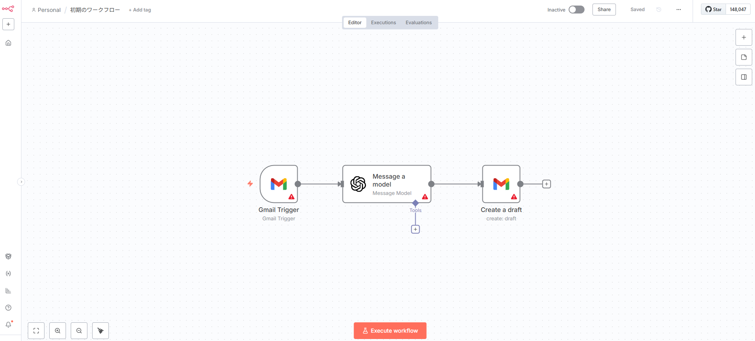Switch to the Evaluations tab
Viewport: 755px width, 341px height.
click(x=418, y=23)
